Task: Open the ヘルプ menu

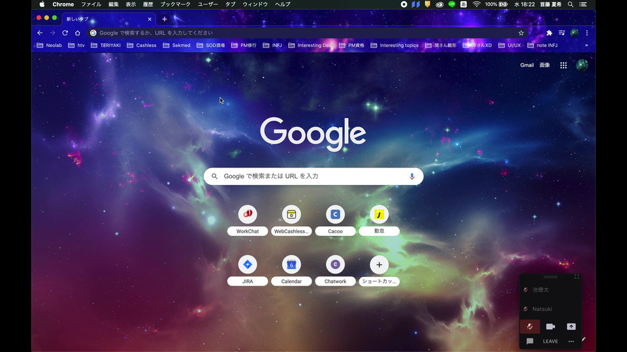Action: pyautogui.click(x=283, y=5)
